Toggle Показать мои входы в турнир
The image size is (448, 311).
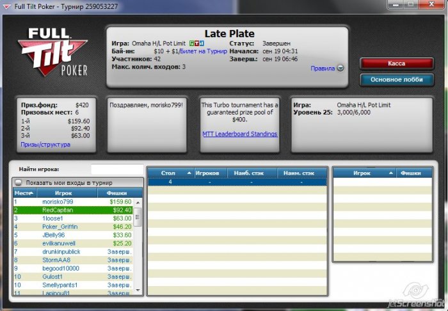pyautogui.click(x=19, y=182)
